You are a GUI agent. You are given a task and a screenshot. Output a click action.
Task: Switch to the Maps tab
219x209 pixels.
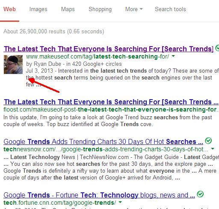pyautogui.click(x=68, y=9)
